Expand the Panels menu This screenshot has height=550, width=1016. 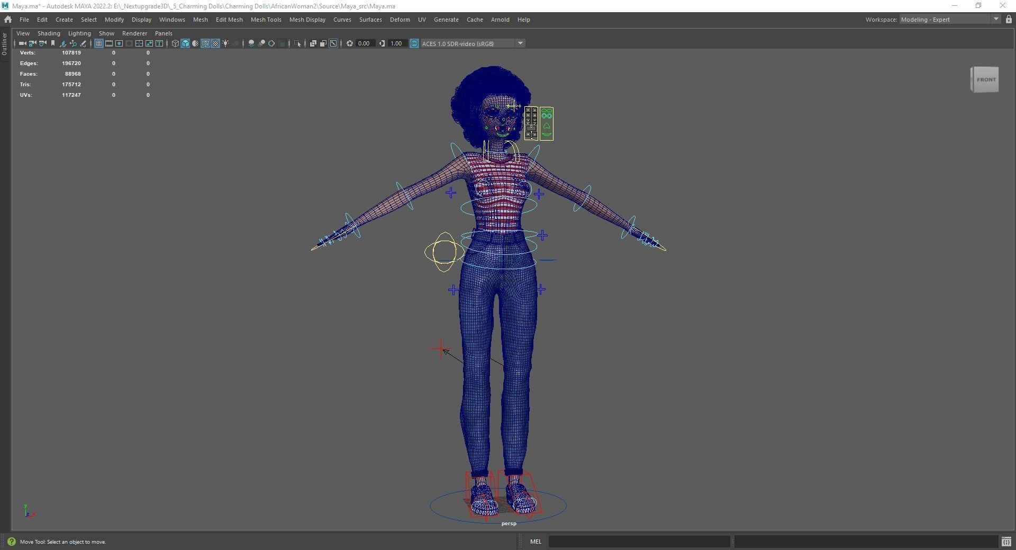point(164,33)
